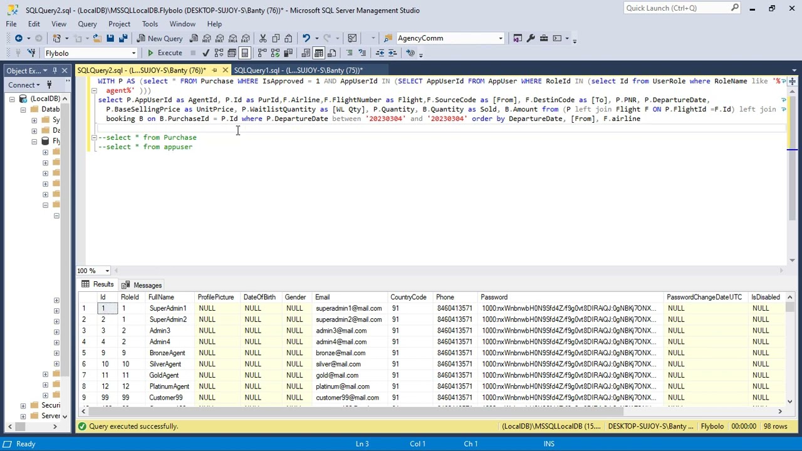Open the Tools menu
This screenshot has width=802, height=451.
[150, 24]
